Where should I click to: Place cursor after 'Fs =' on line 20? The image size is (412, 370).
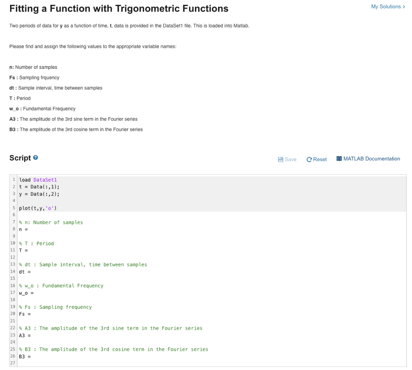pyautogui.click(x=33, y=314)
